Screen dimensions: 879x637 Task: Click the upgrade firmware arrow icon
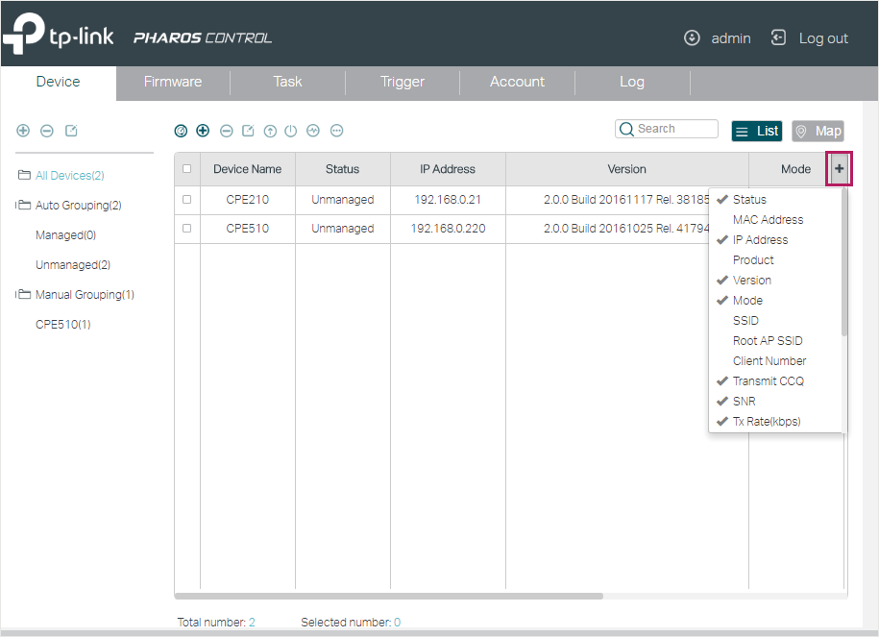pyautogui.click(x=270, y=131)
